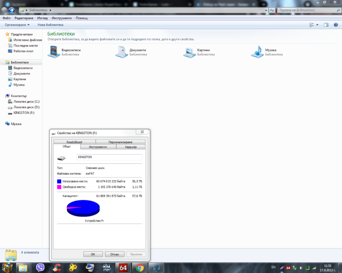Launch Google Chrome from taskbar

pyautogui.click(x=140, y=268)
